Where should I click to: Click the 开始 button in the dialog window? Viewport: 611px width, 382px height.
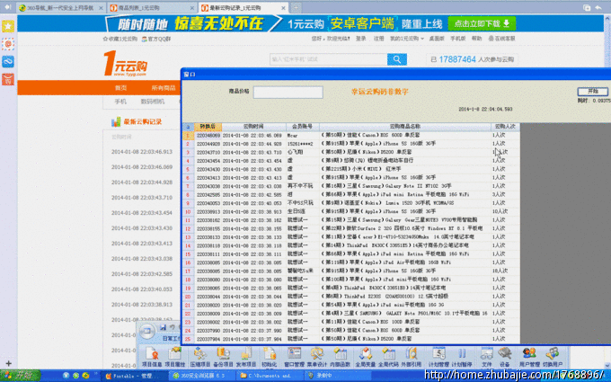coord(593,91)
